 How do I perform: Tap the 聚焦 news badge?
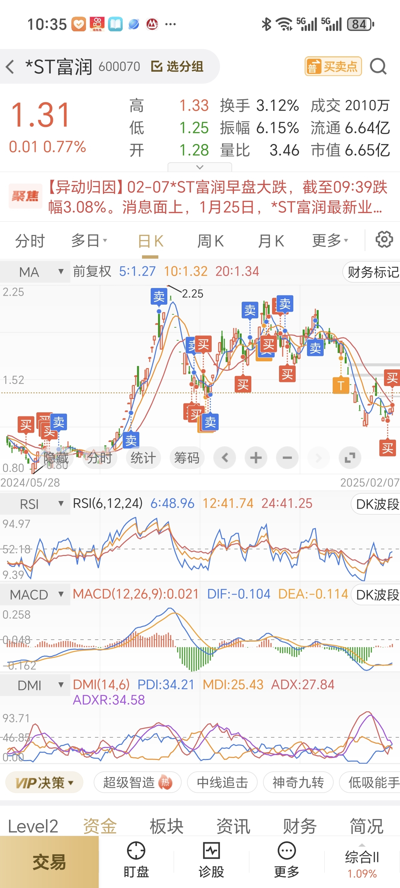[x=25, y=196]
